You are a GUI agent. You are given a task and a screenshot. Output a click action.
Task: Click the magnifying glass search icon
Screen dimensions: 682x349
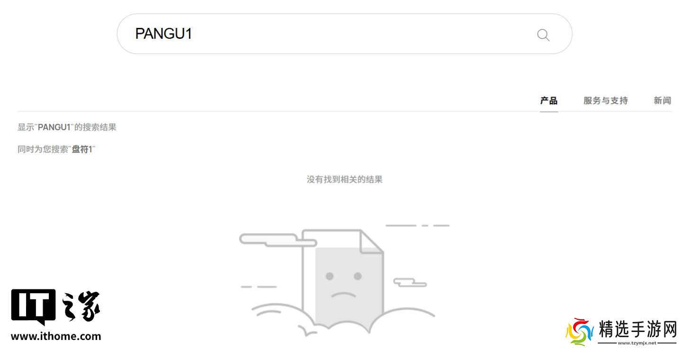point(543,35)
